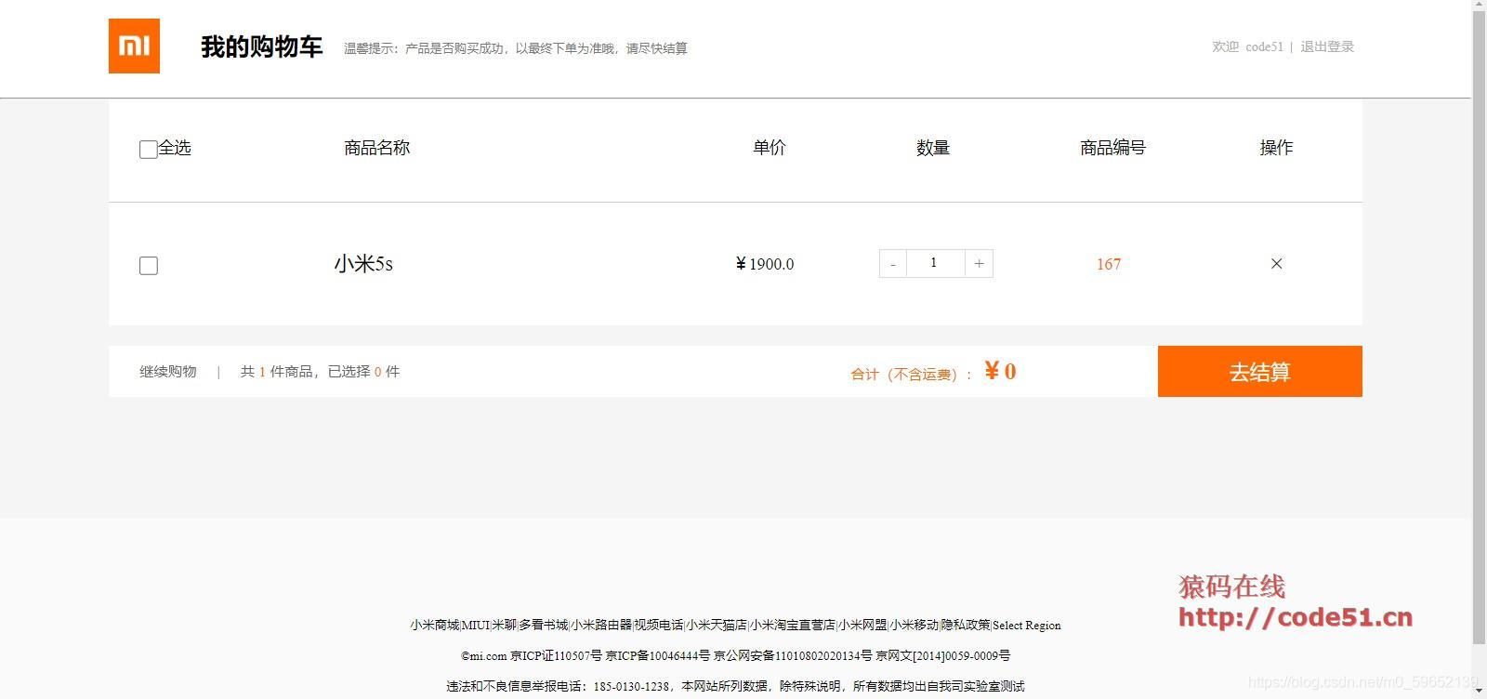This screenshot has height=699, width=1487.
Task: Open the 隐私政策 footer link
Action: click(966, 625)
